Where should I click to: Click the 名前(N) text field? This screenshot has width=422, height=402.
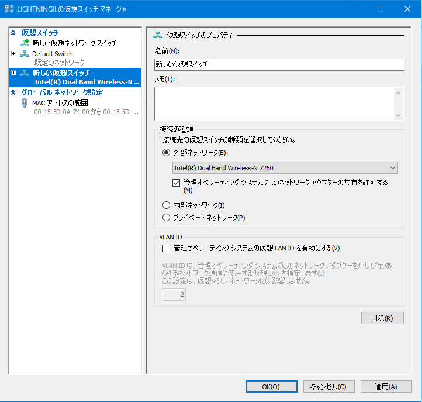point(279,65)
